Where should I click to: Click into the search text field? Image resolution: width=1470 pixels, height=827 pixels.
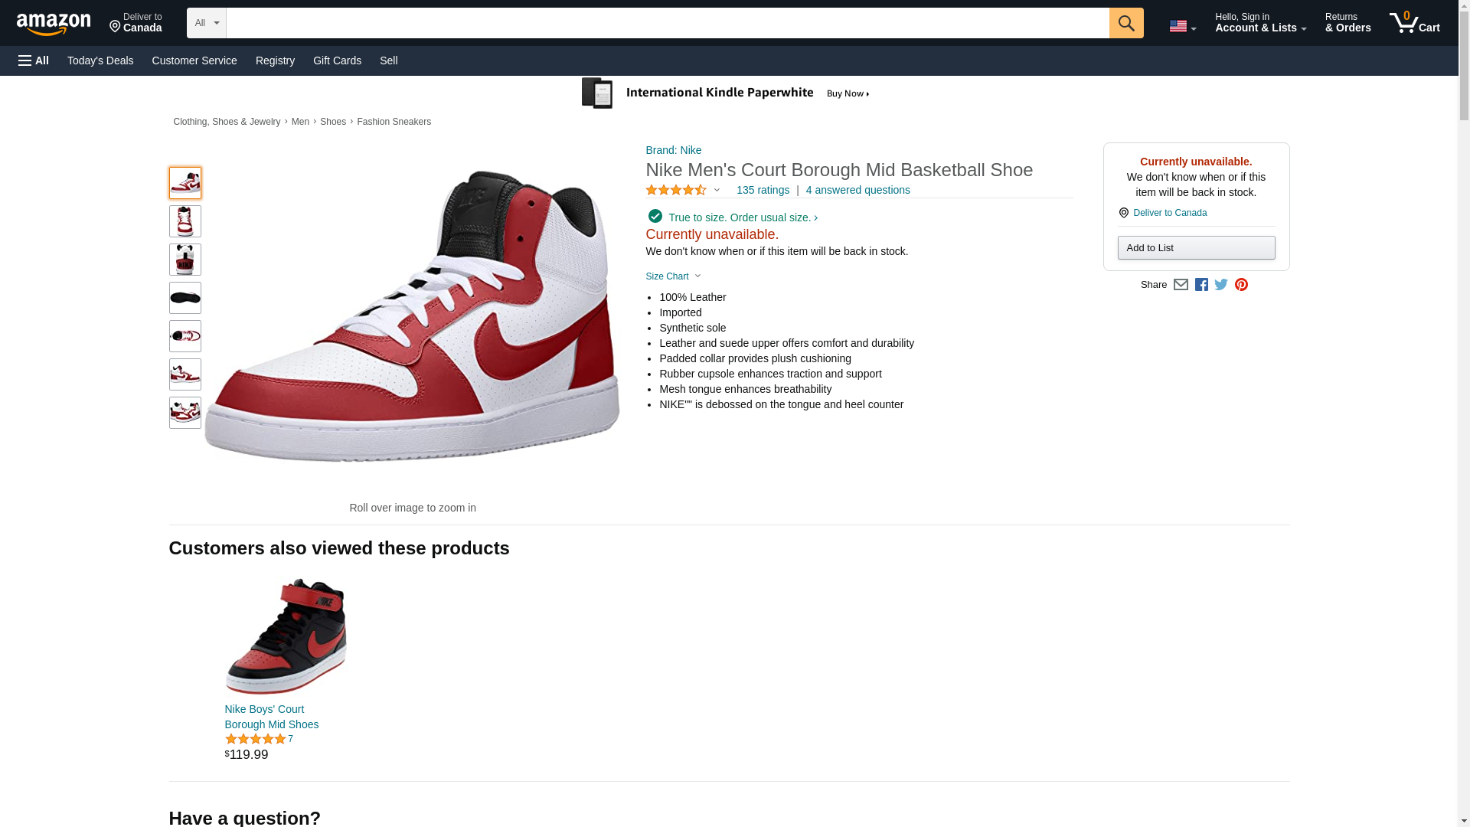(667, 23)
